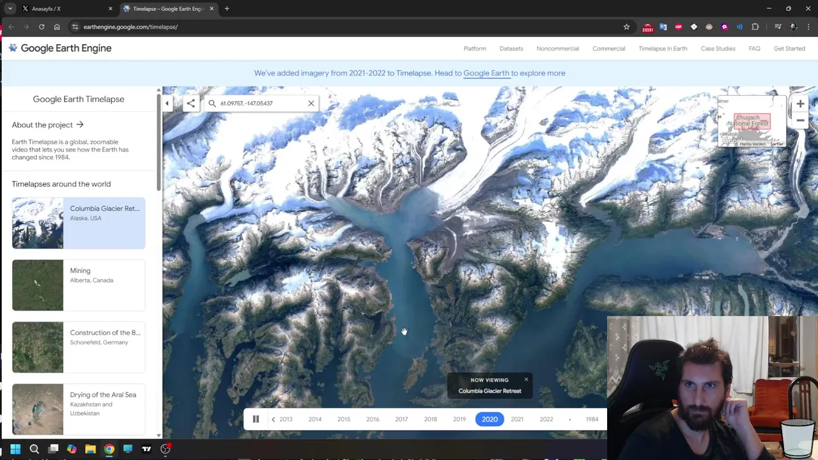818x460 pixels.
Task: Select Drying of the Aral Sea card
Action: (79, 409)
